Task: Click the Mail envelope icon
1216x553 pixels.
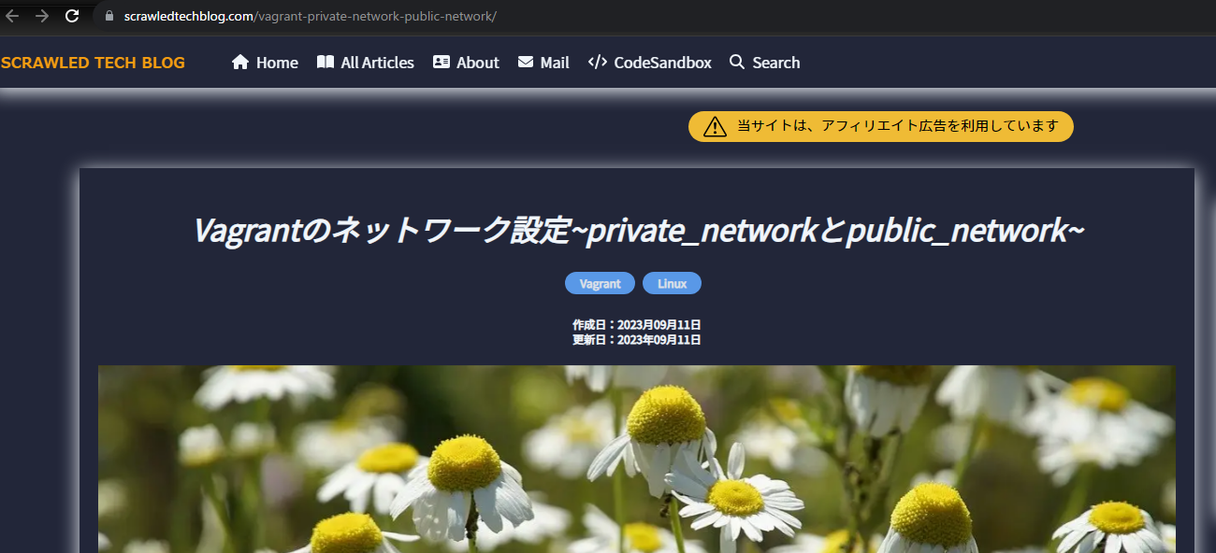Action: pyautogui.click(x=526, y=62)
